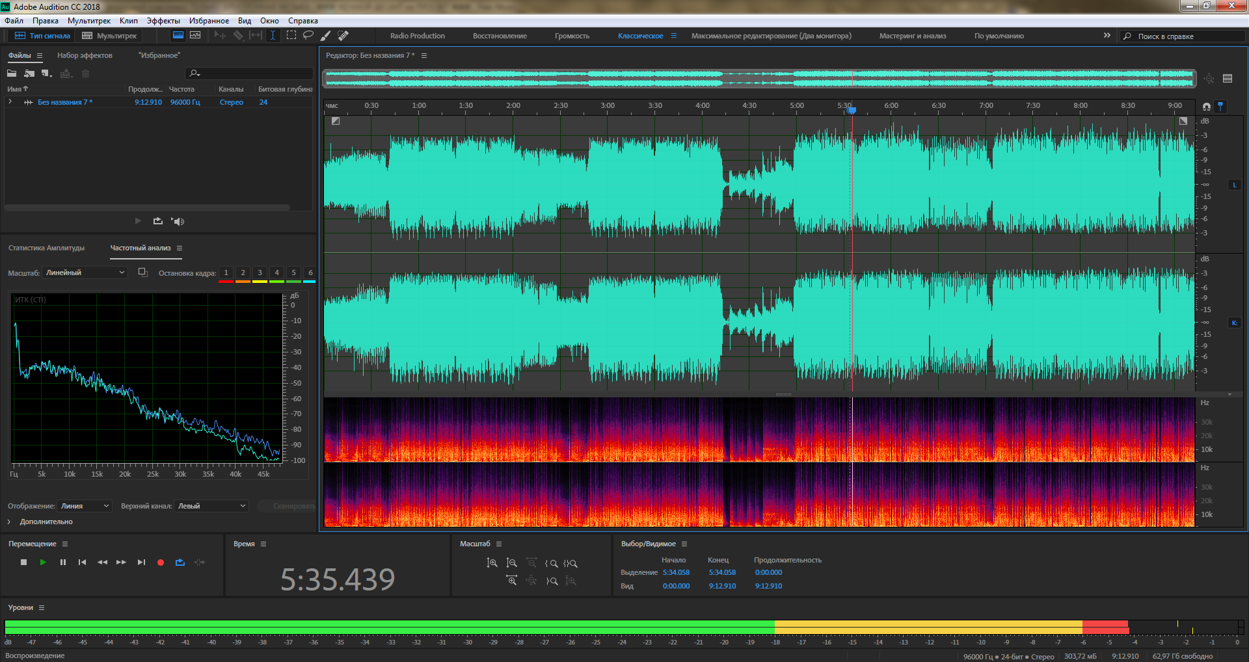Click the red frame hold color under 1
The height and width of the screenshot is (662, 1249).
(x=226, y=282)
